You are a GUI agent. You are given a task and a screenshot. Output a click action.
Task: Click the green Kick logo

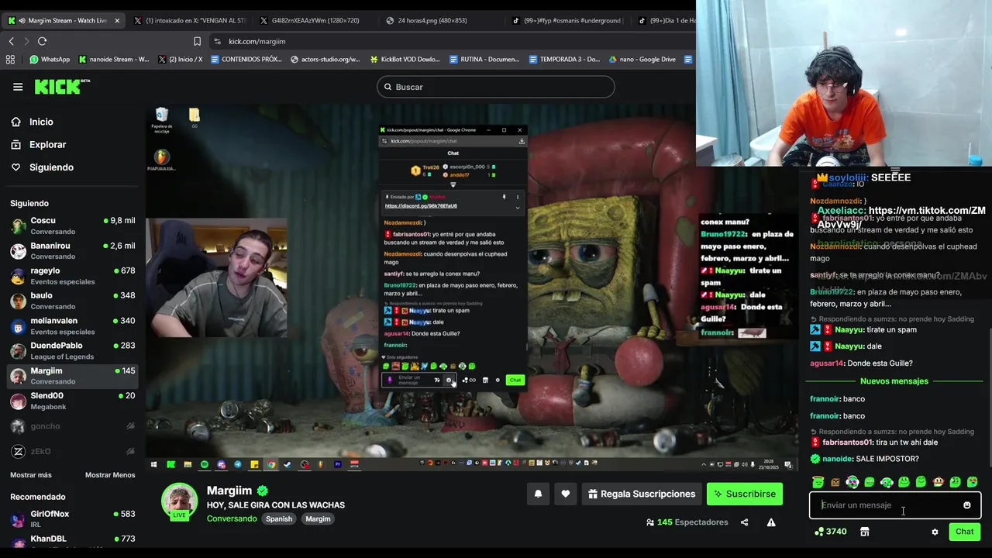[61, 87]
